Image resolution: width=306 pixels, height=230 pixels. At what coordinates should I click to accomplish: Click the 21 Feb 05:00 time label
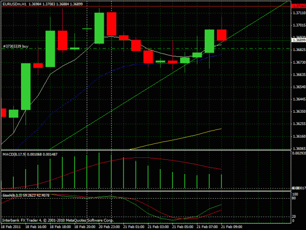click(183, 227)
